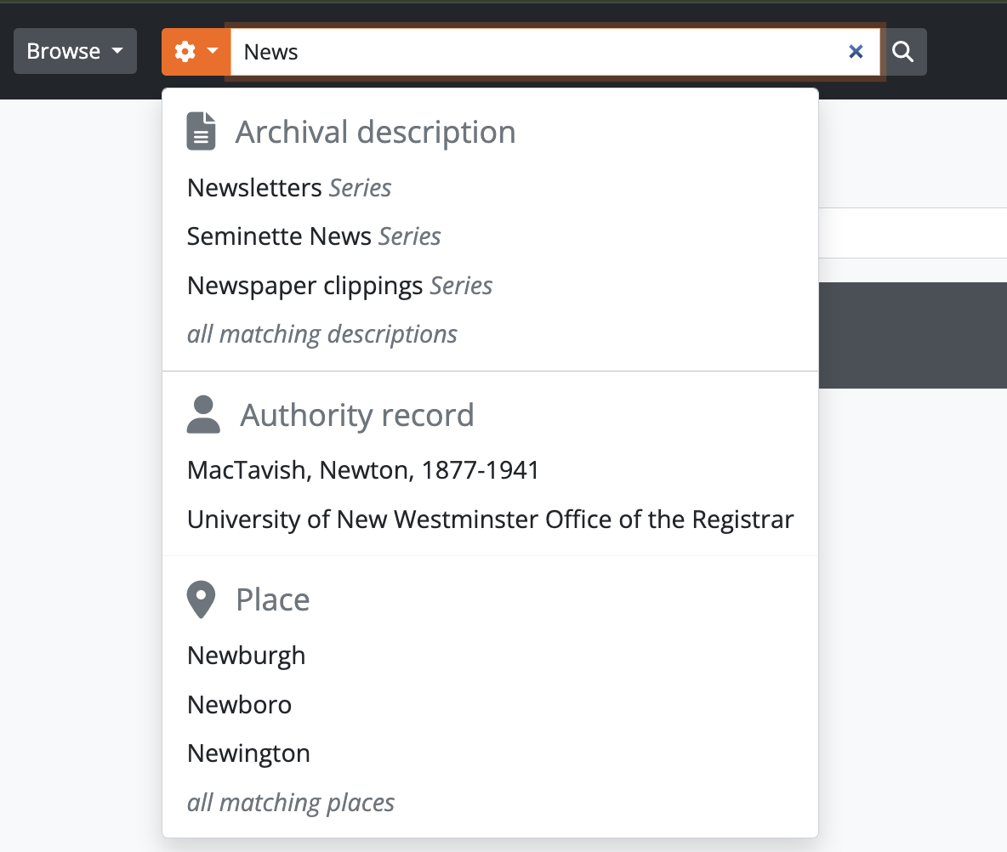Screen dimensions: 1007x852
Task: Show all matching places
Action: (291, 803)
